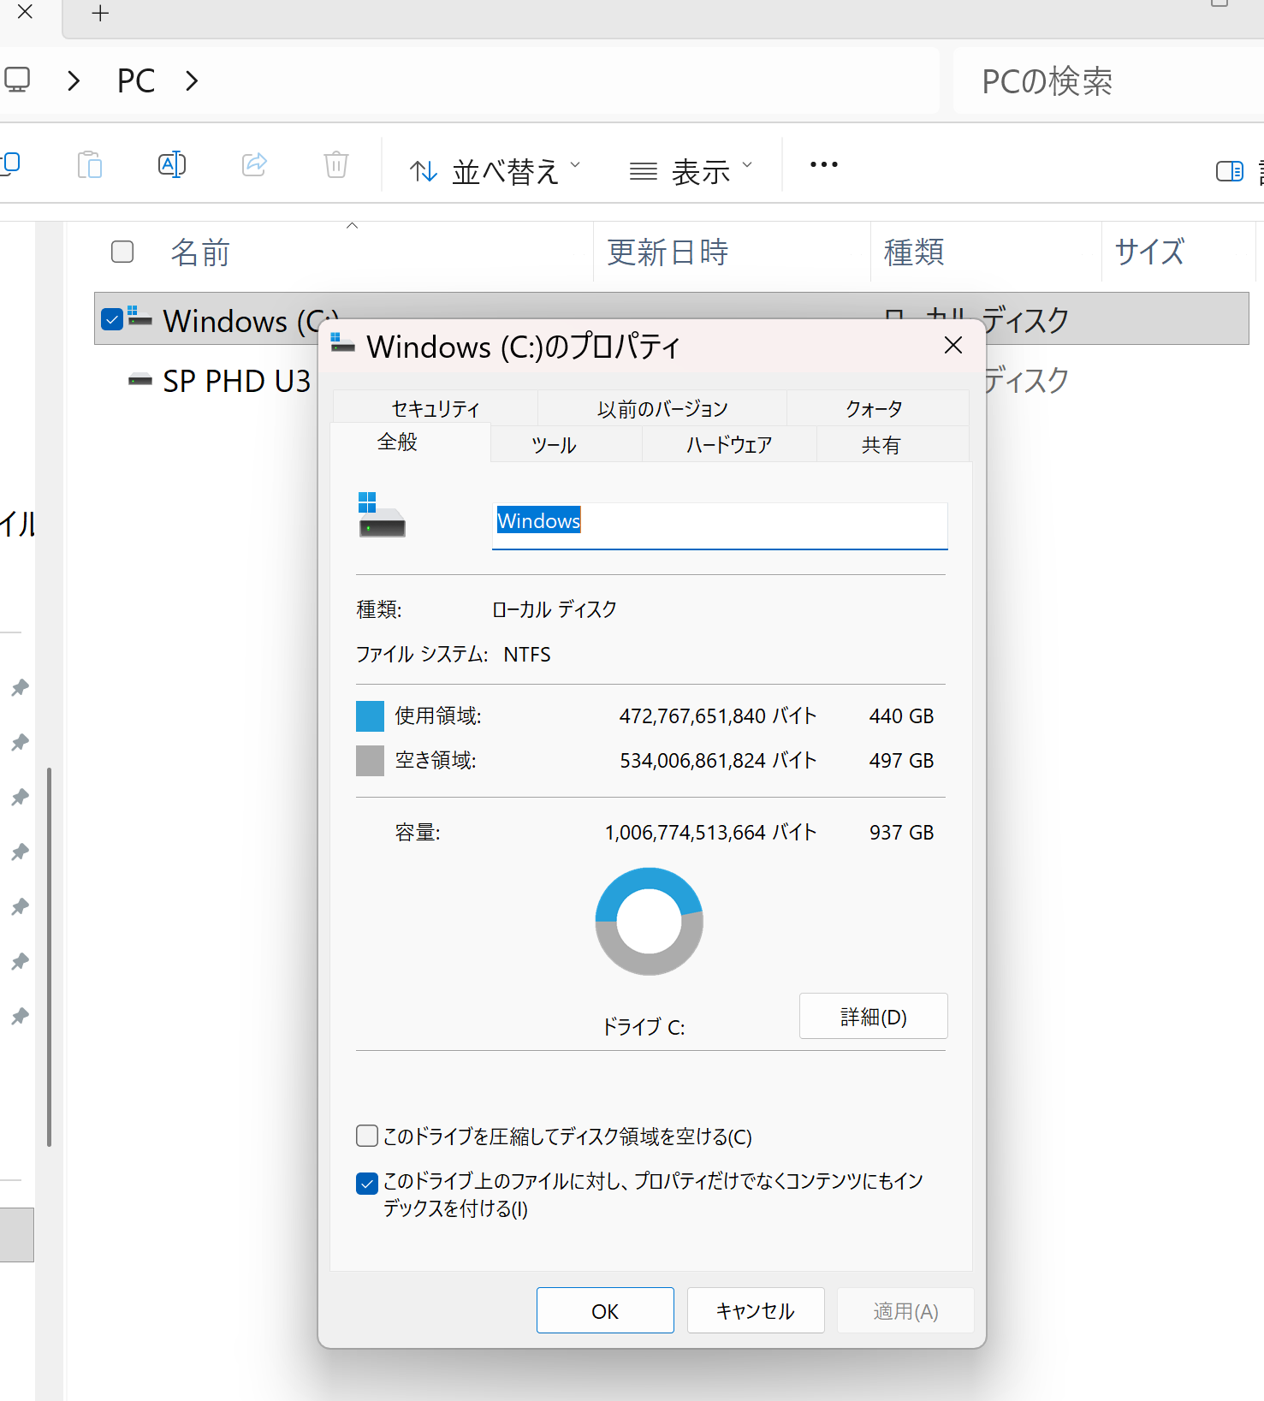This screenshot has height=1401, width=1264.
Task: Click the drive usage donut chart
Action: [649, 921]
